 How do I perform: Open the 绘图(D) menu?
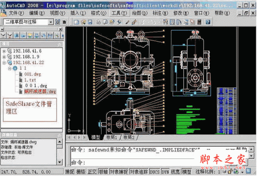pyautogui.click(x=140, y=13)
